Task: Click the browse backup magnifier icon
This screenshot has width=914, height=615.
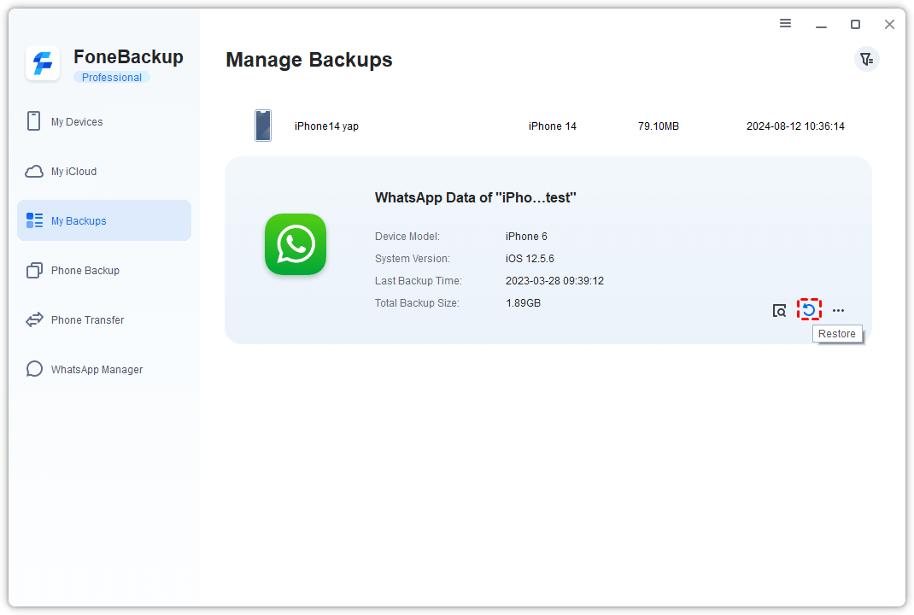Action: pos(779,311)
